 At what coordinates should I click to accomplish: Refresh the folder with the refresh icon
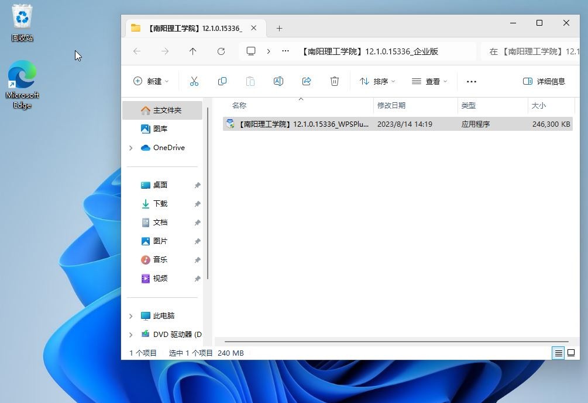tap(221, 51)
